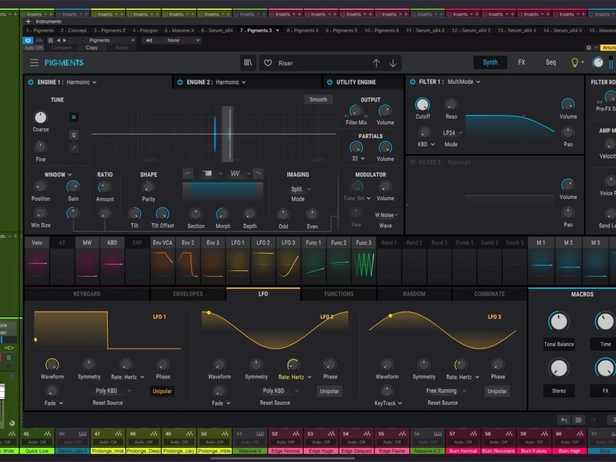This screenshot has width=616, height=462.
Task: Open LFO 3 Free Running dropdown
Action: 446,391
